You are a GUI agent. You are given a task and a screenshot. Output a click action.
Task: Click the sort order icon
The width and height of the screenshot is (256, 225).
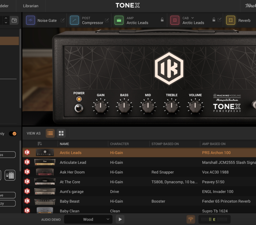[40, 144]
